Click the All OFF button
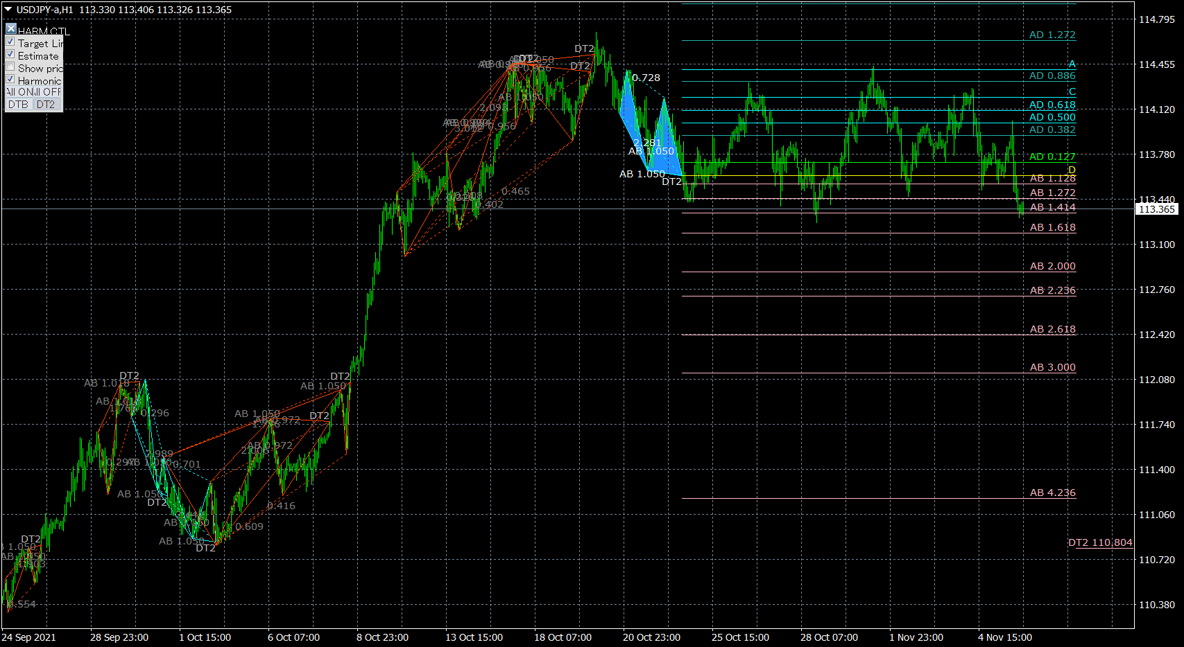The width and height of the screenshot is (1184, 647). (x=49, y=92)
